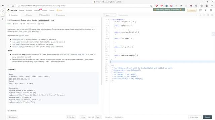Open the Problems nav item
This screenshot has width=215, height=120.
[x=29, y=10]
